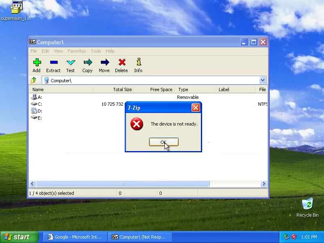Click the Info toolbar icon
Screen dimensions: 324x243
click(x=139, y=62)
